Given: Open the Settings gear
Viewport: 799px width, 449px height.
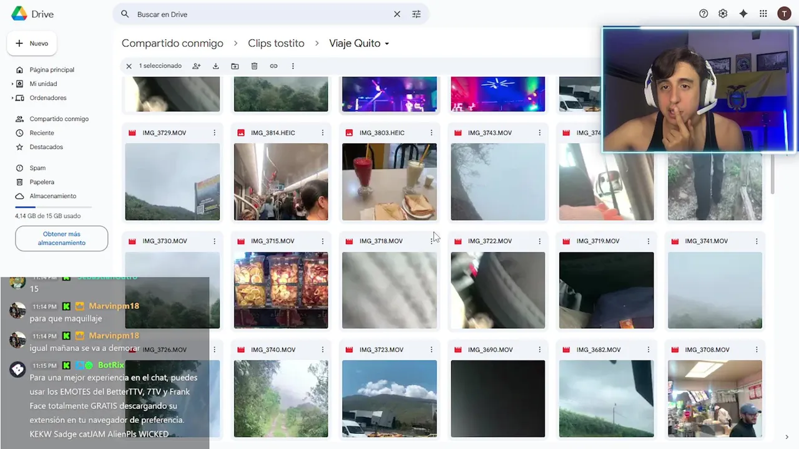Looking at the screenshot, I should (723, 14).
